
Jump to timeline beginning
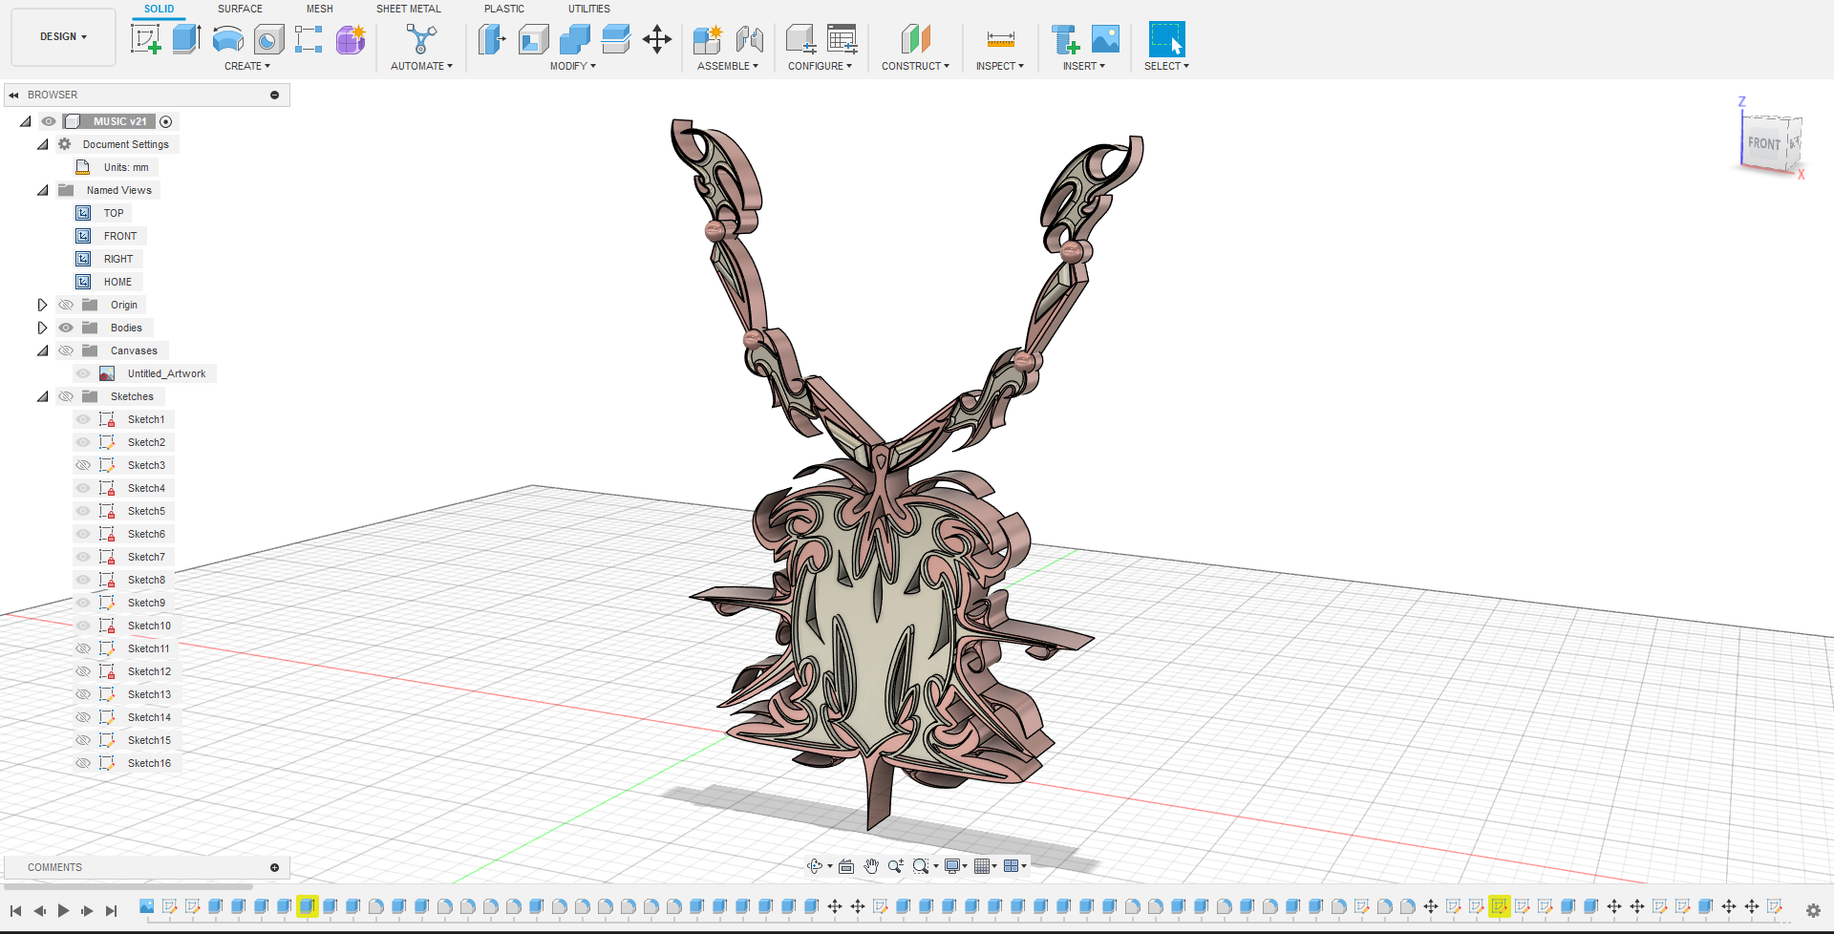coord(15,911)
